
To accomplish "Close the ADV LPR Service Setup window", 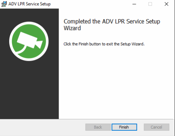I will (167, 4).
